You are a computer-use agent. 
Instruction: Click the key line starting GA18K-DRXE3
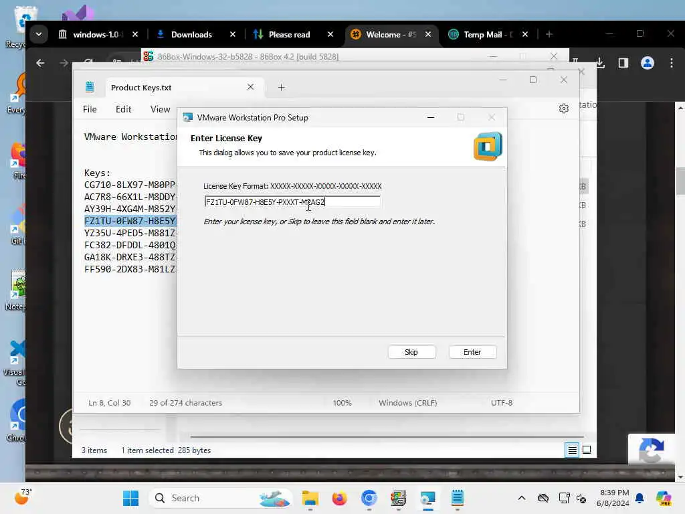coord(130,257)
